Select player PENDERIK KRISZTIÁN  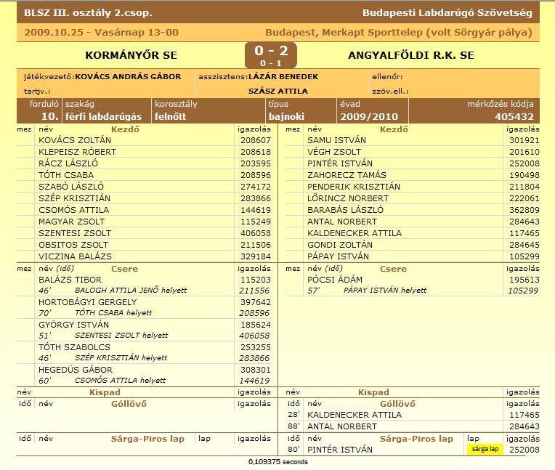pyautogui.click(x=354, y=187)
